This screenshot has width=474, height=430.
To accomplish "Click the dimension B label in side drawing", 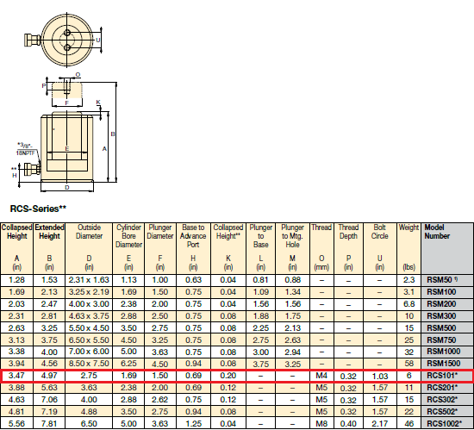I will 113,134.
